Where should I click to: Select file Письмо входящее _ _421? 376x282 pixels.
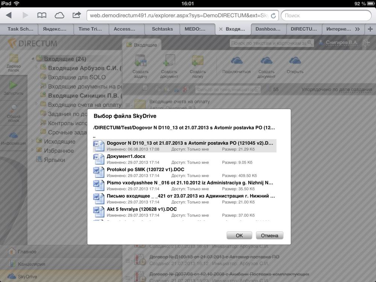pos(185,199)
